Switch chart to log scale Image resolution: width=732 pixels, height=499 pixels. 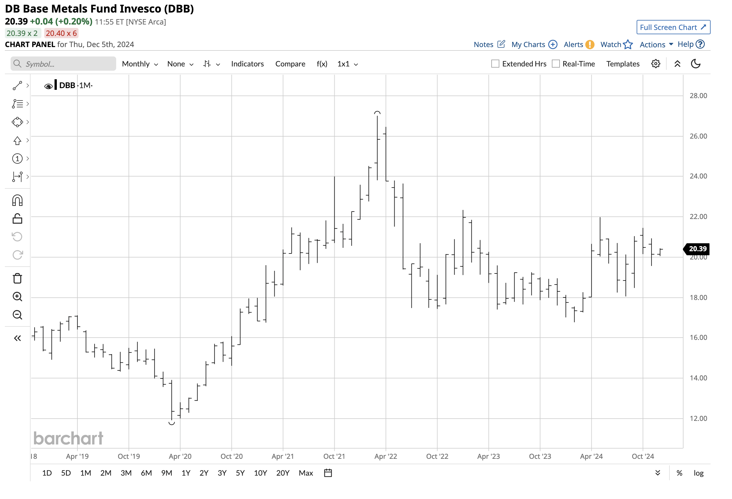pyautogui.click(x=699, y=472)
